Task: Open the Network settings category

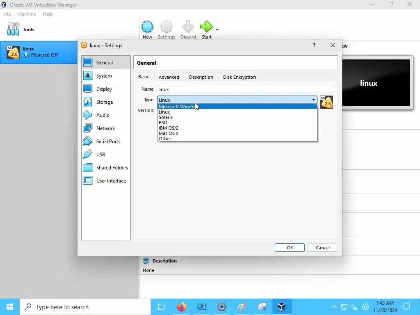Action: click(x=106, y=128)
